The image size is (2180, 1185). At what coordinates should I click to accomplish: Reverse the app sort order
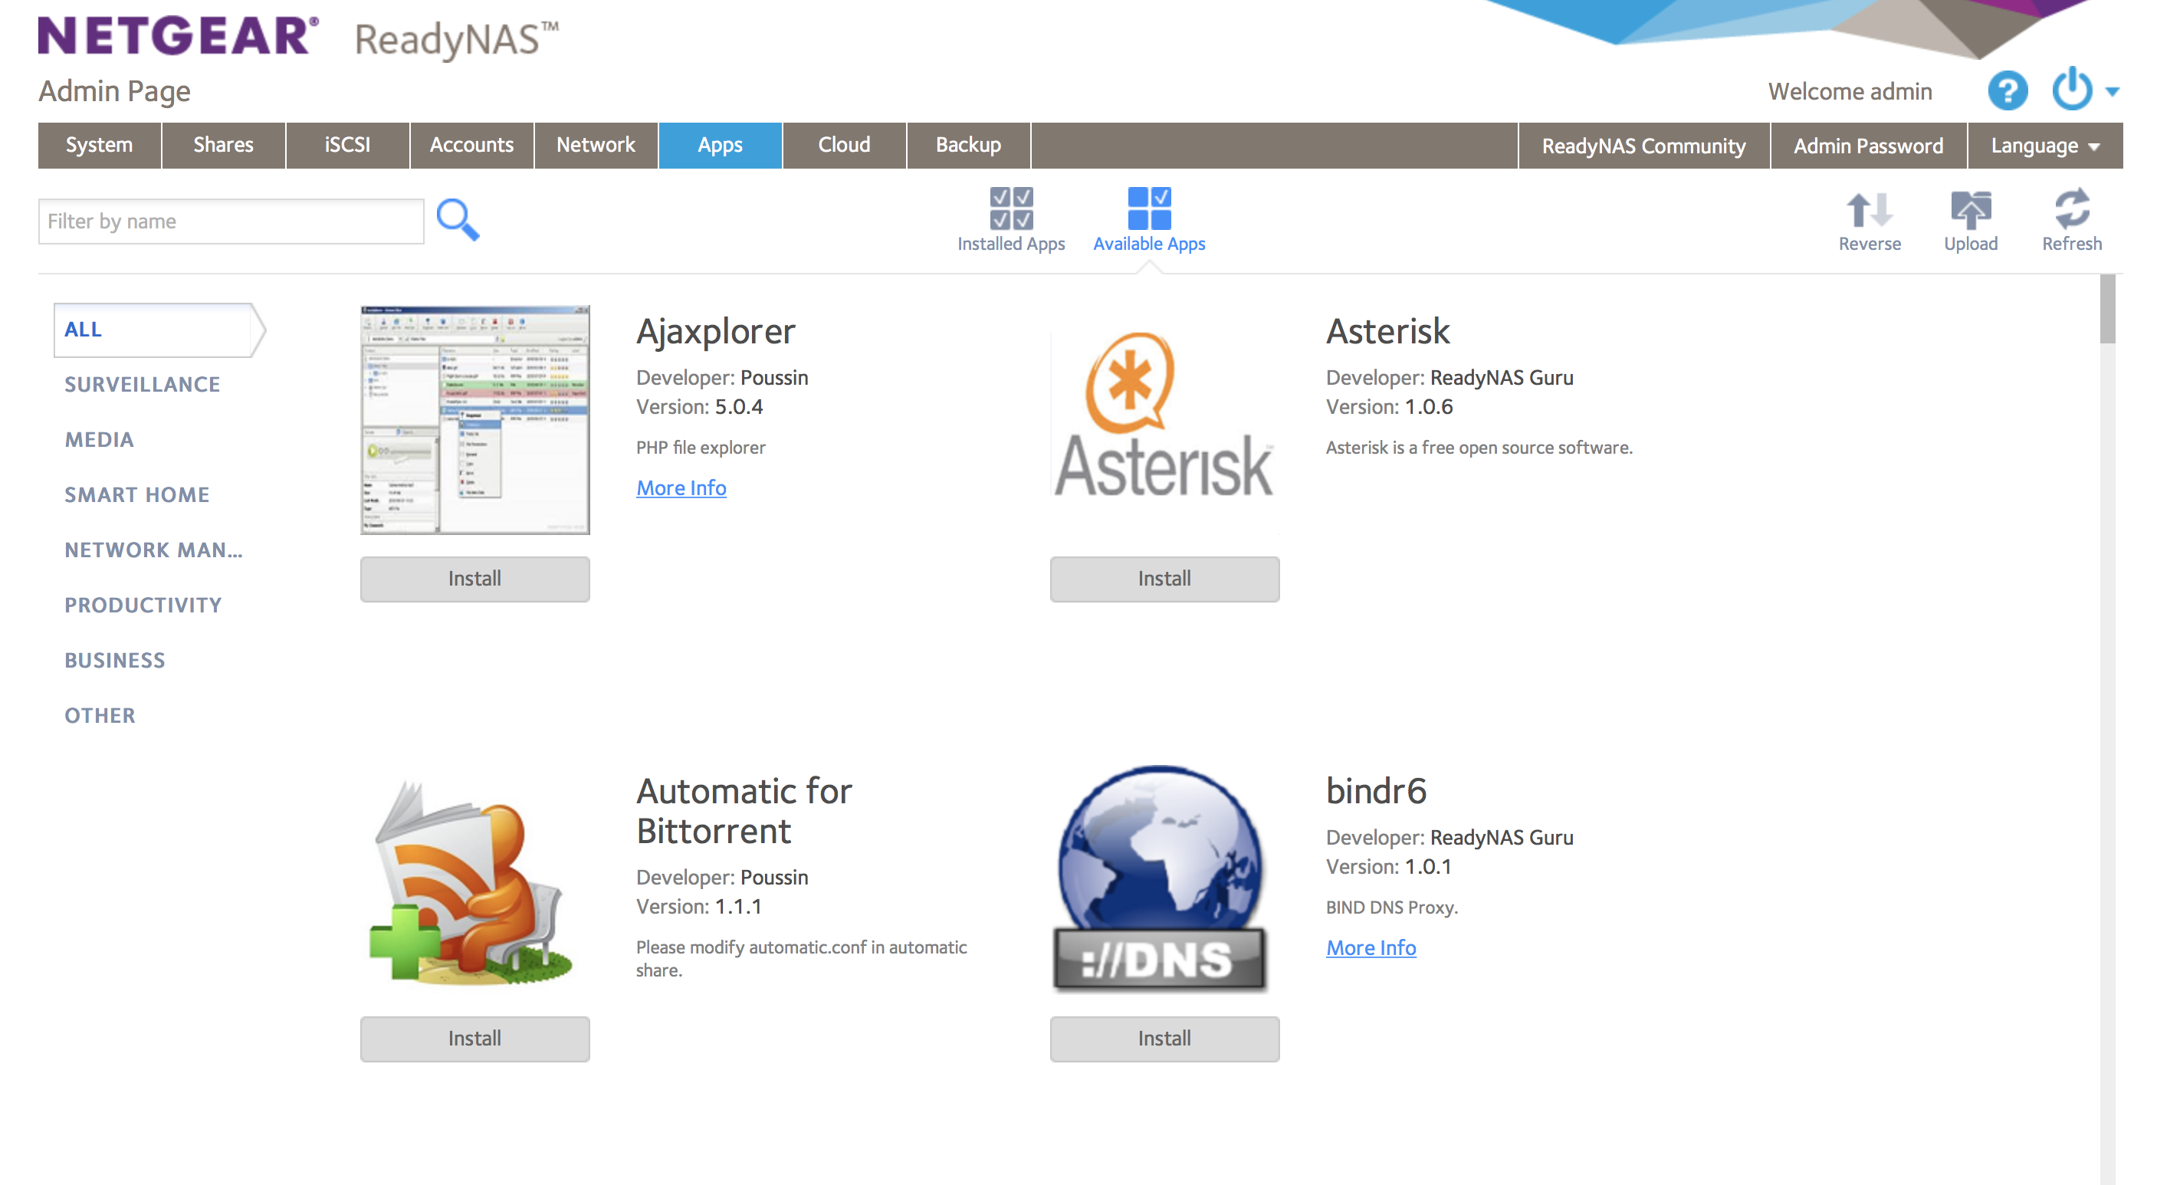1869,219
